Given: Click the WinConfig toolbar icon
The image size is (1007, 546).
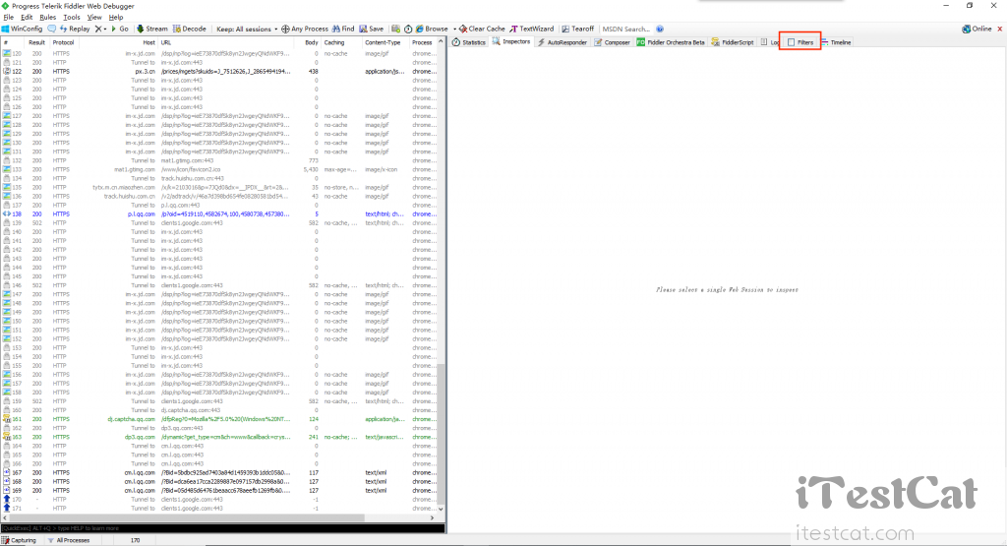Looking at the screenshot, I should [x=22, y=30].
